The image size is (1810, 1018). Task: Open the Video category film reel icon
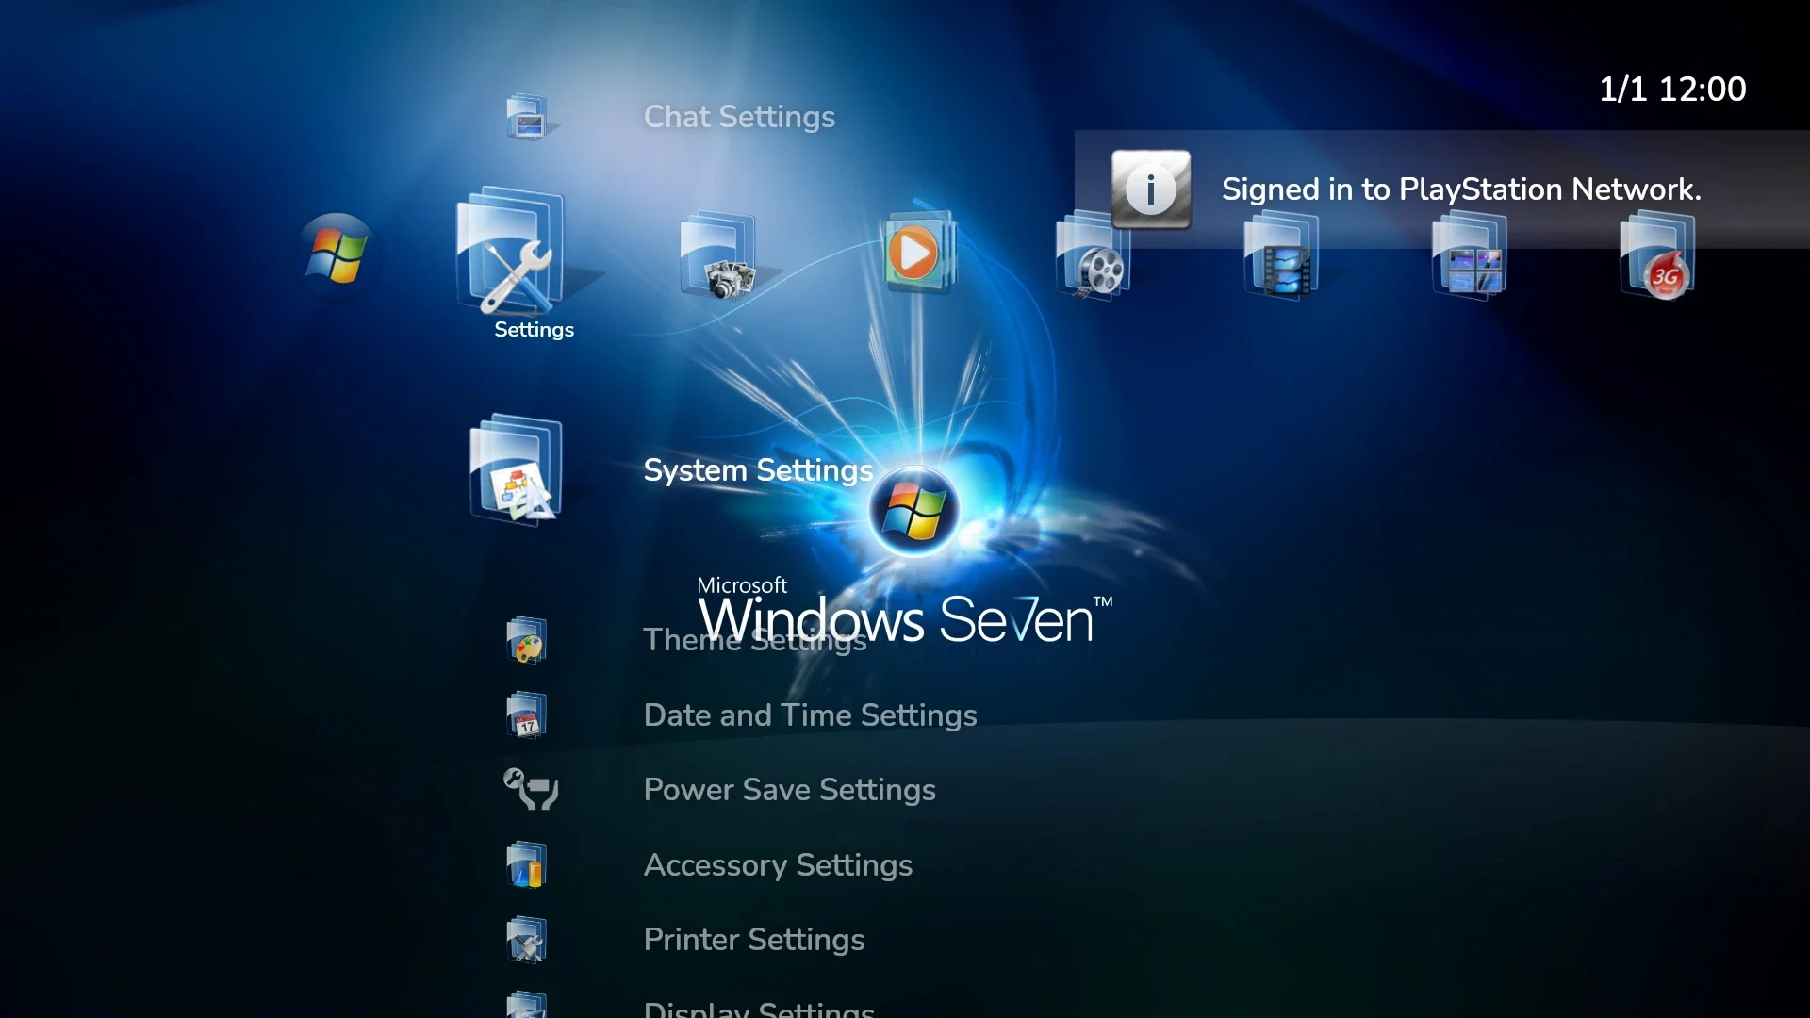[1093, 255]
